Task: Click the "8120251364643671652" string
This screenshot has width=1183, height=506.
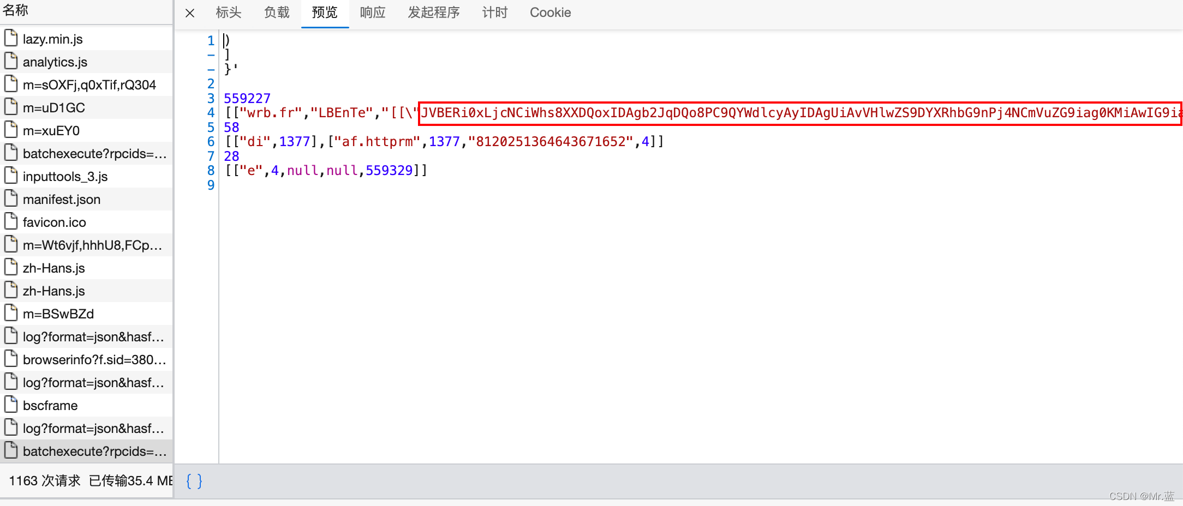Action: (x=551, y=142)
